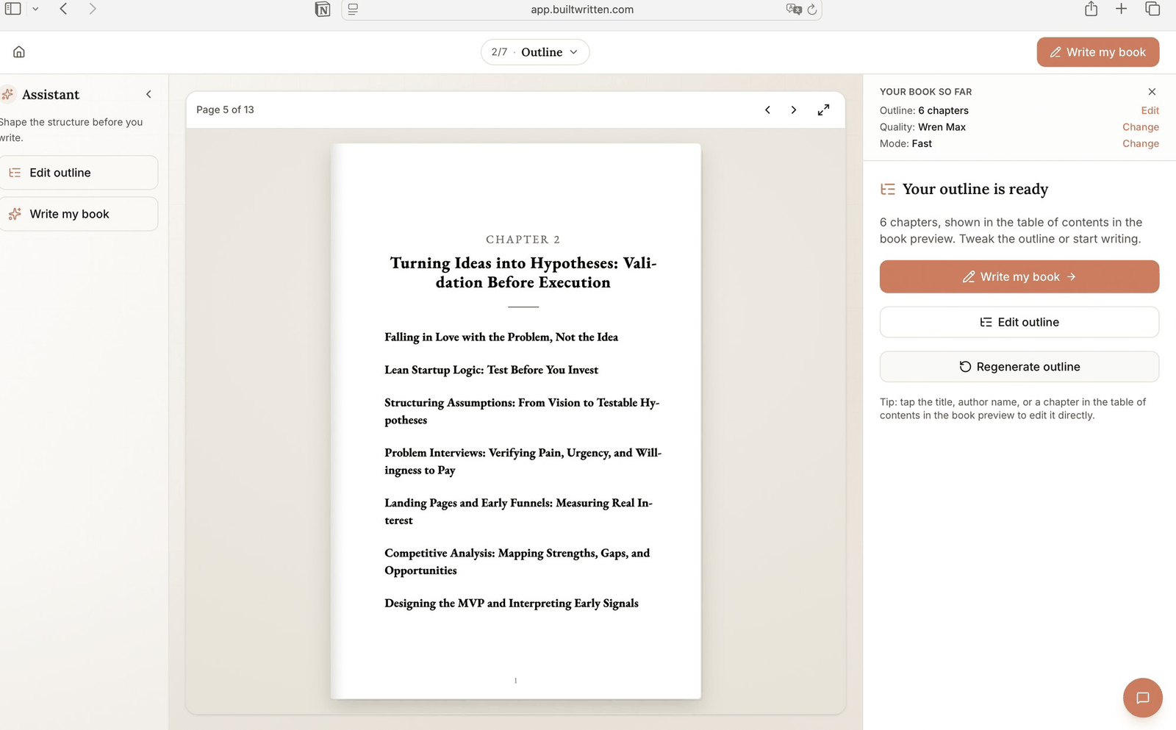Click the sidebar menu dropdown arrow

35,9
